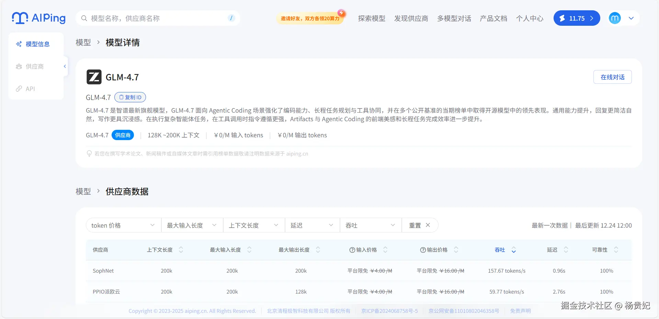Open 探索模型 in the top navigation

(x=372, y=18)
